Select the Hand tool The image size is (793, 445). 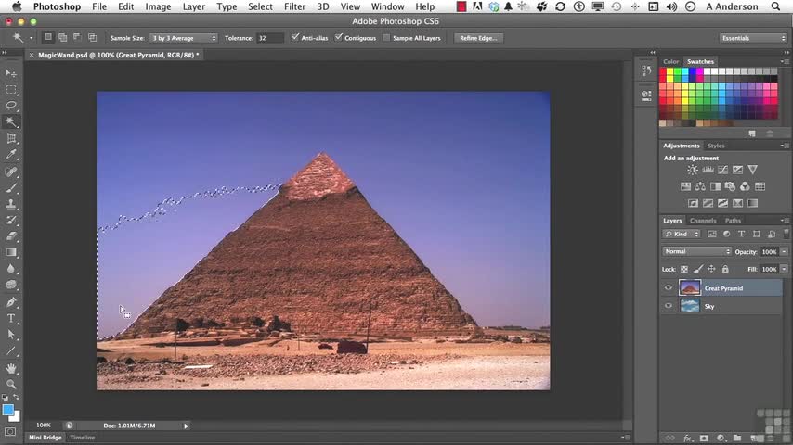coord(10,368)
